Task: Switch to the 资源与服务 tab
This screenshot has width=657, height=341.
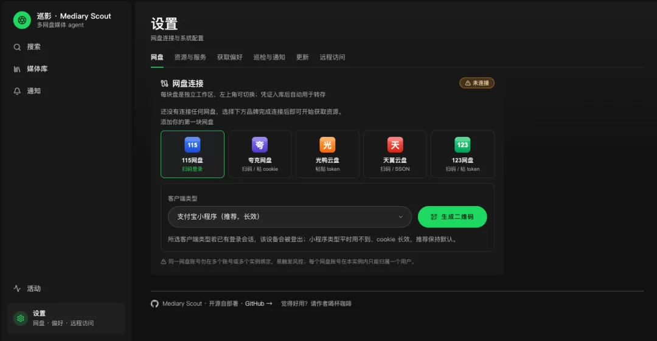Action: (x=190, y=57)
